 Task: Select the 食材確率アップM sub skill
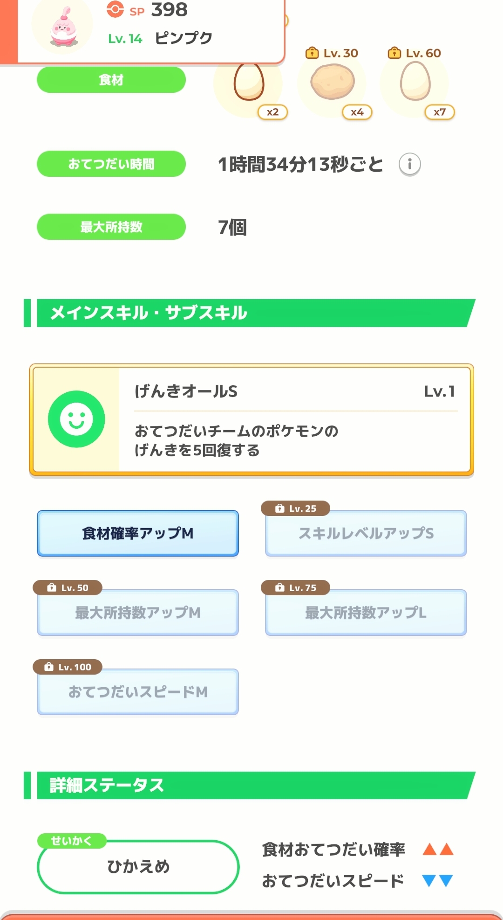tap(138, 533)
